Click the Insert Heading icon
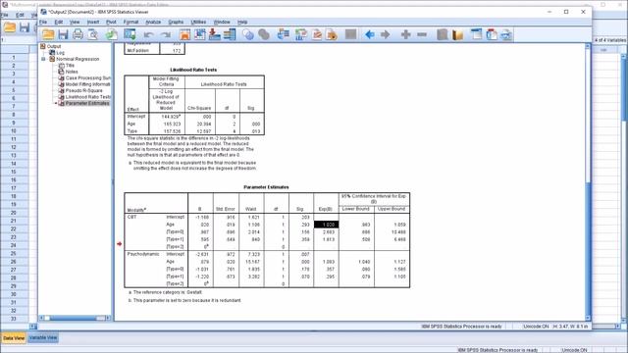Image resolution: width=628 pixels, height=353 pixels. tap(476, 34)
